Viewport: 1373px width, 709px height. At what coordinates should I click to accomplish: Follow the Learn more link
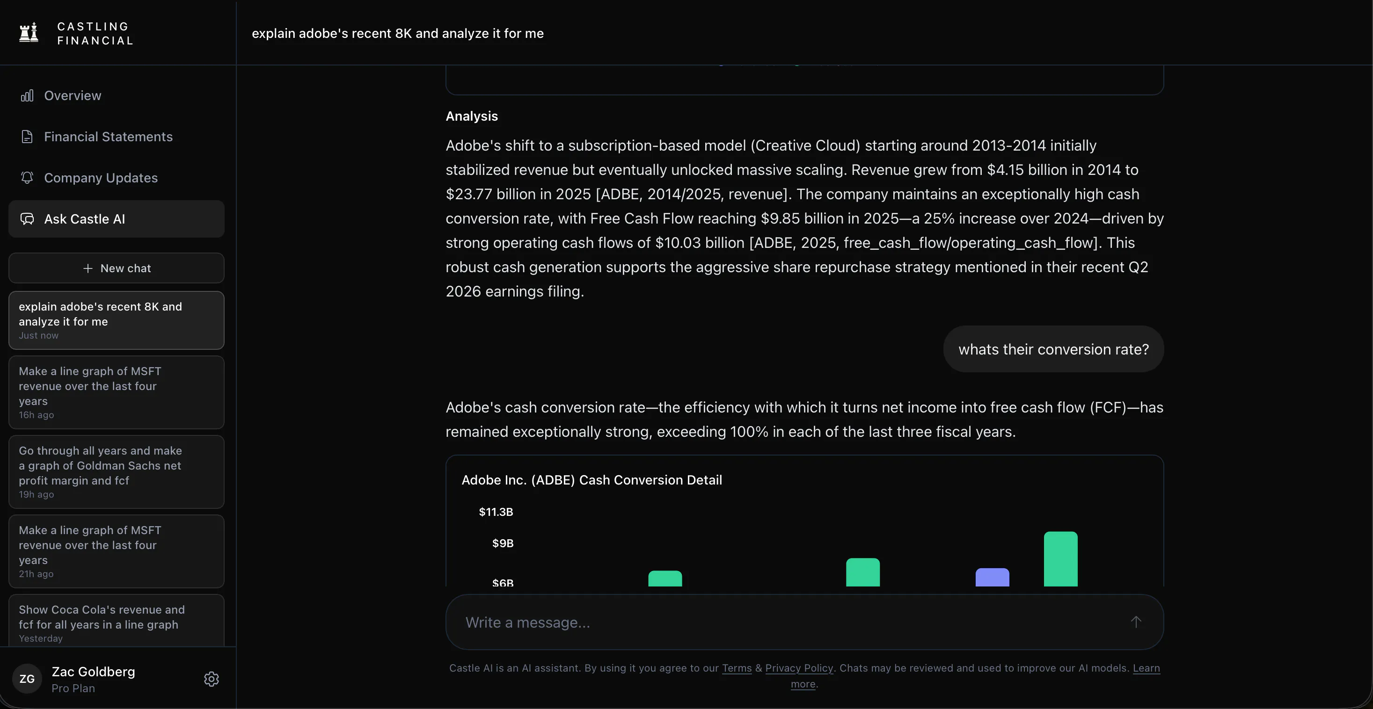[975, 676]
